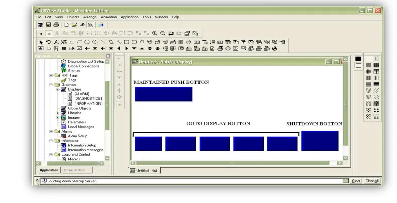Collapse the Displays tree node
The height and width of the screenshot is (203, 397).
pos(57,89)
